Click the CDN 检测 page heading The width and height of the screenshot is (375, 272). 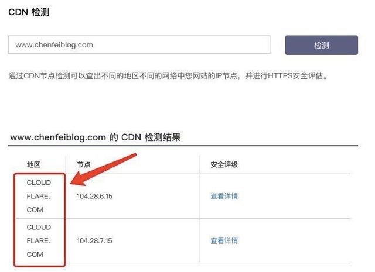29,12
